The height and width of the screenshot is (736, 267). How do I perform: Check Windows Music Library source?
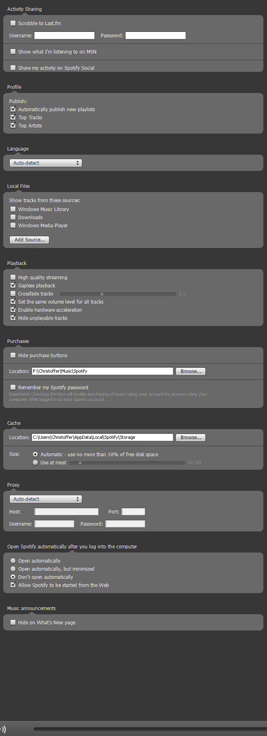[x=13, y=209]
